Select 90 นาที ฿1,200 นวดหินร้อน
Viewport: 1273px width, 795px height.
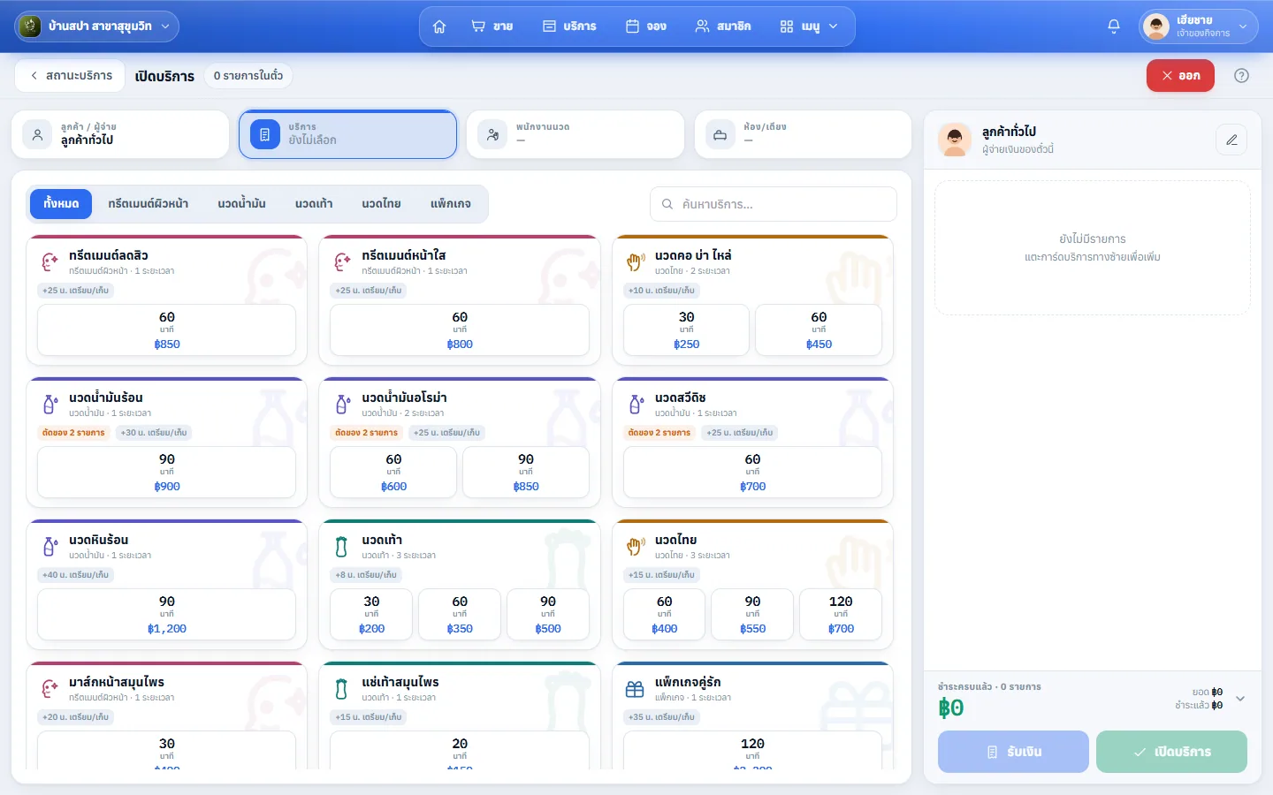tap(167, 615)
